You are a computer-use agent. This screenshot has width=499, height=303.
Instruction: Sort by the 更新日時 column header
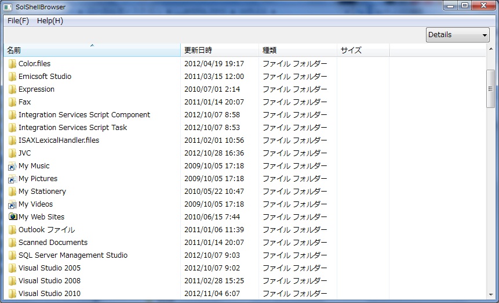tap(220, 50)
